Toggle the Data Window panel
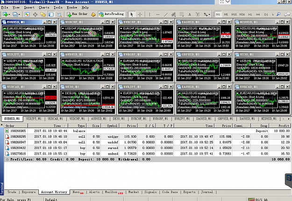This screenshot has width=292, height=201. tap(35, 14)
